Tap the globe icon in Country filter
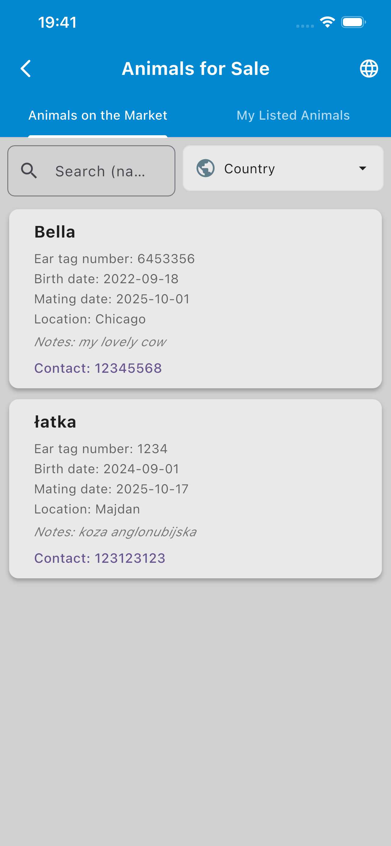391x846 pixels. click(x=206, y=168)
